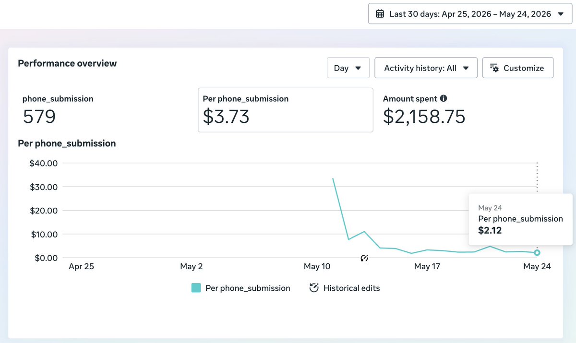Select the Amount spent $2,158.75 metric
576x343 pixels.
pyautogui.click(x=424, y=110)
